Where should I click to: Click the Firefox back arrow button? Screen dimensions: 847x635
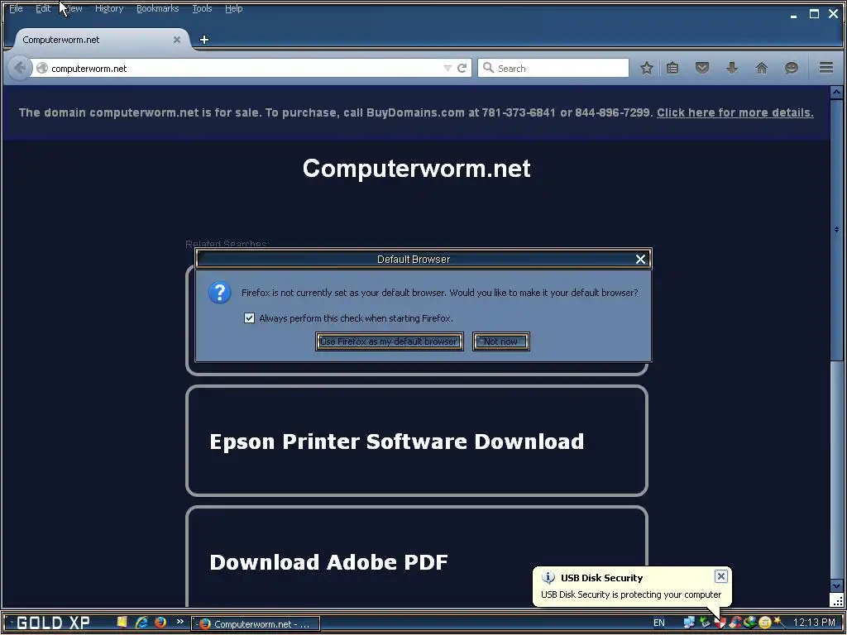(x=20, y=68)
